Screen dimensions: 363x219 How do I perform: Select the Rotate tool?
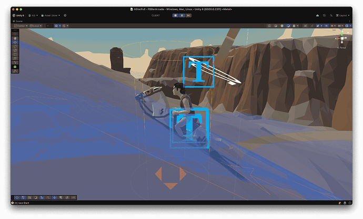pyautogui.click(x=15, y=46)
